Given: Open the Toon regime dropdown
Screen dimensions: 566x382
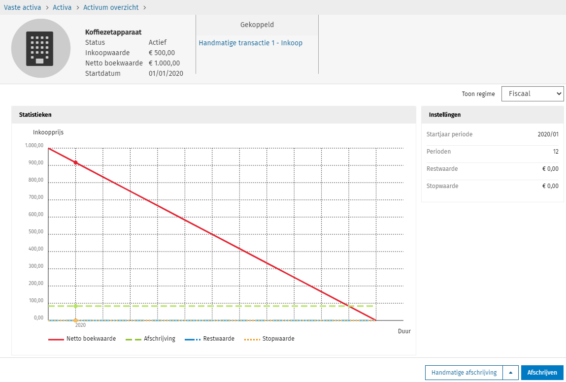Looking at the screenshot, I should (532, 94).
